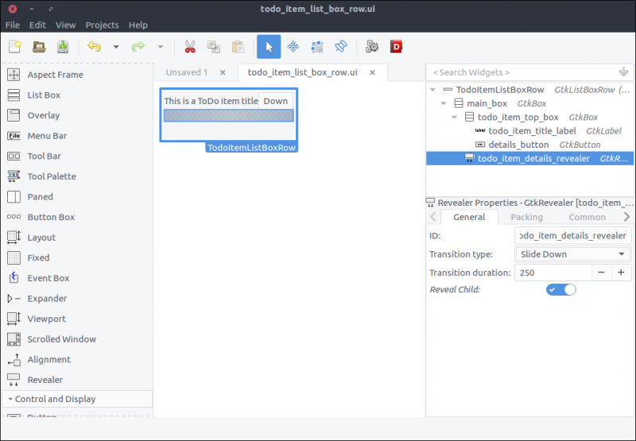Open Devhelp with the red D icon
The image size is (636, 441).
tap(396, 47)
